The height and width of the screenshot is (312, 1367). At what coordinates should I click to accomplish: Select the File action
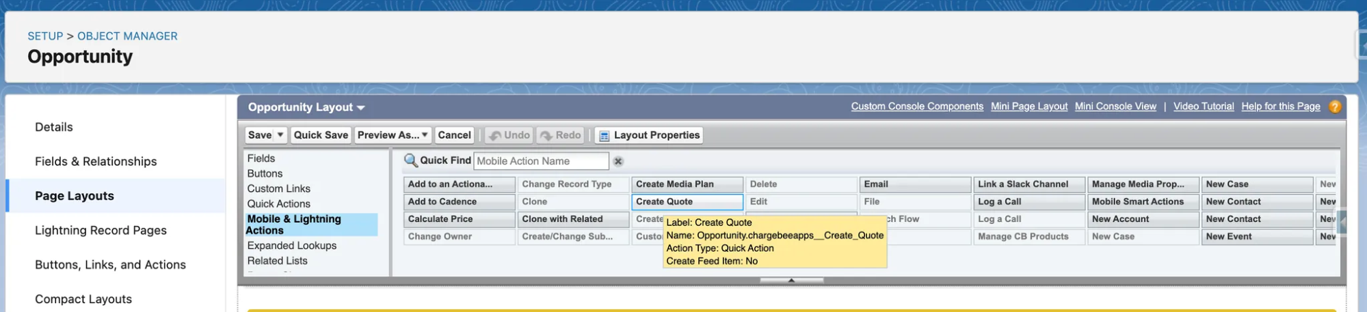pos(915,202)
